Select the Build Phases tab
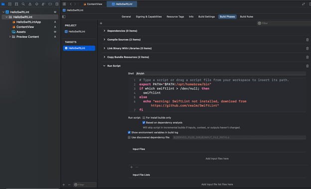The height and width of the screenshot is (189, 311). pos(227,16)
